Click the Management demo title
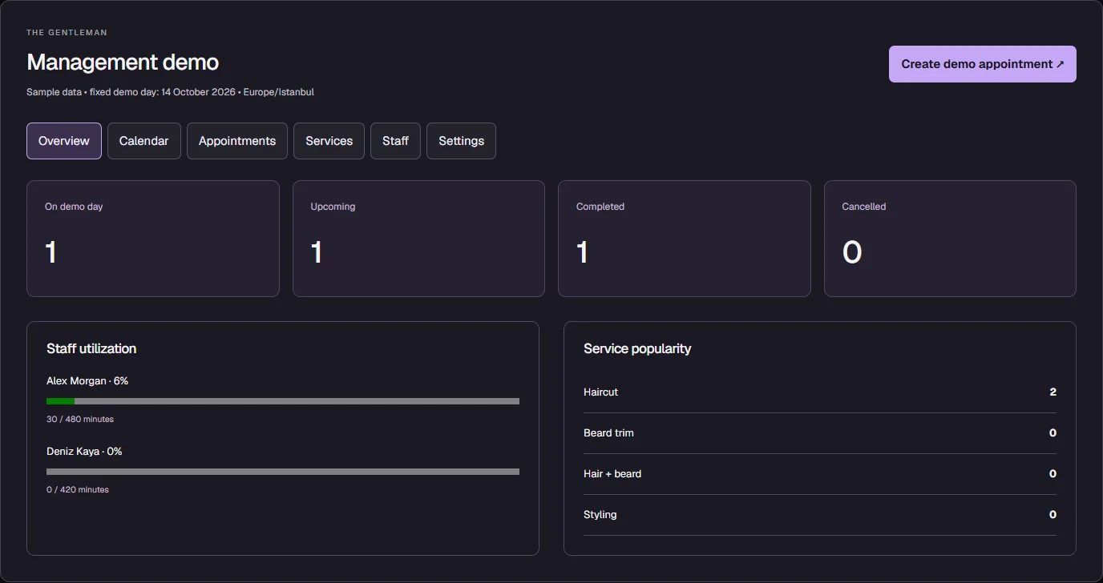Image resolution: width=1103 pixels, height=583 pixels. point(123,62)
